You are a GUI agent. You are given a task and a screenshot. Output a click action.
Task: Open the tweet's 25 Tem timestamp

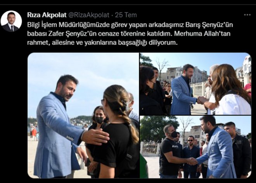coord(126,15)
